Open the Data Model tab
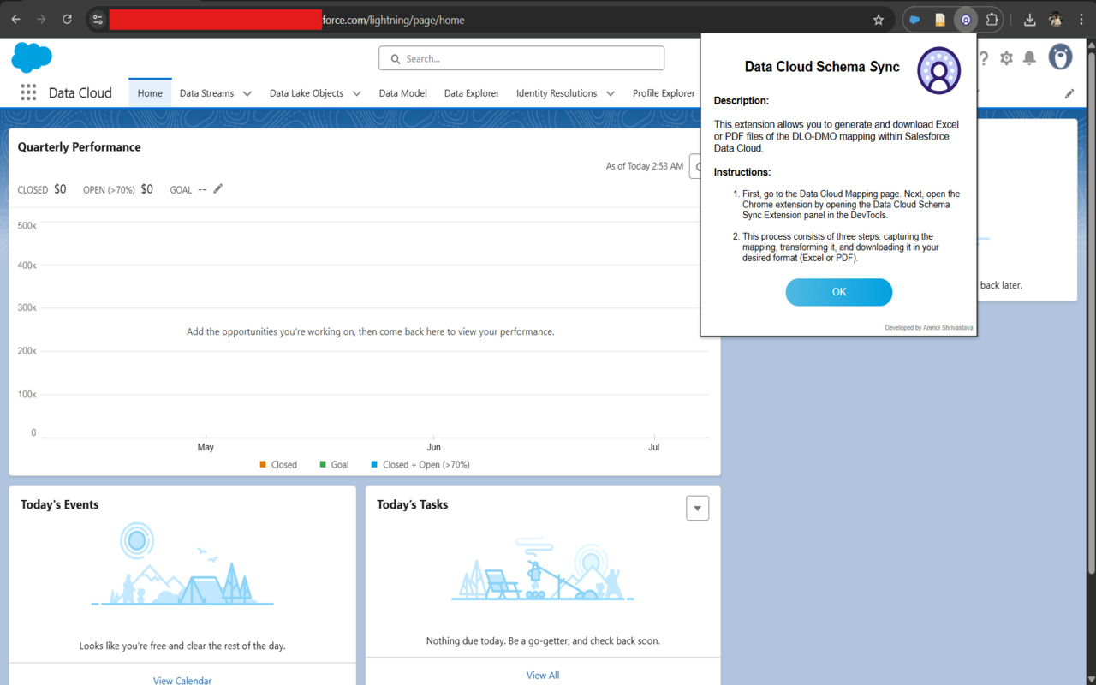 point(403,93)
